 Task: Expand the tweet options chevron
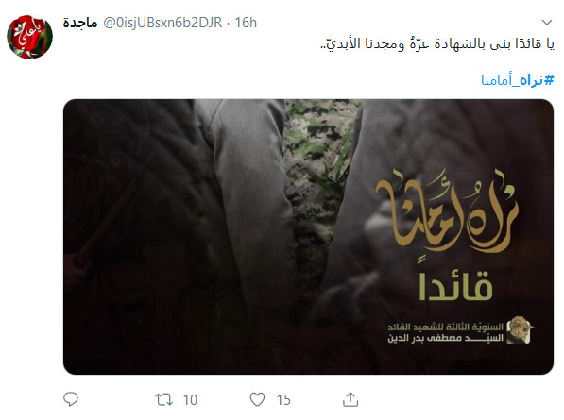(547, 23)
